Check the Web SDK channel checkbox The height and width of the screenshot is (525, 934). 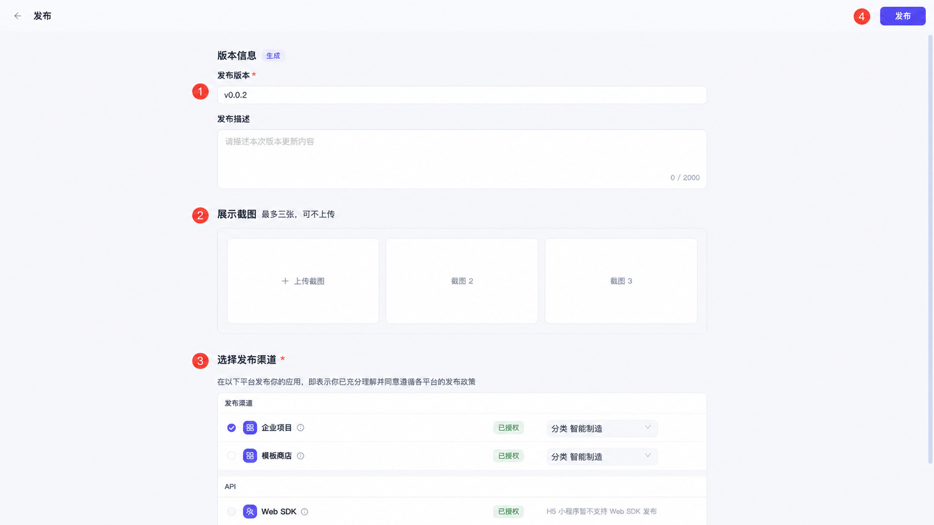pyautogui.click(x=231, y=512)
